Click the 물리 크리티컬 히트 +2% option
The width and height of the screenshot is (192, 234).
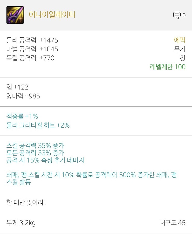point(38,125)
